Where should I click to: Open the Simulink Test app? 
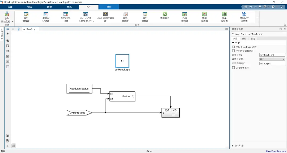[x=66, y=17]
